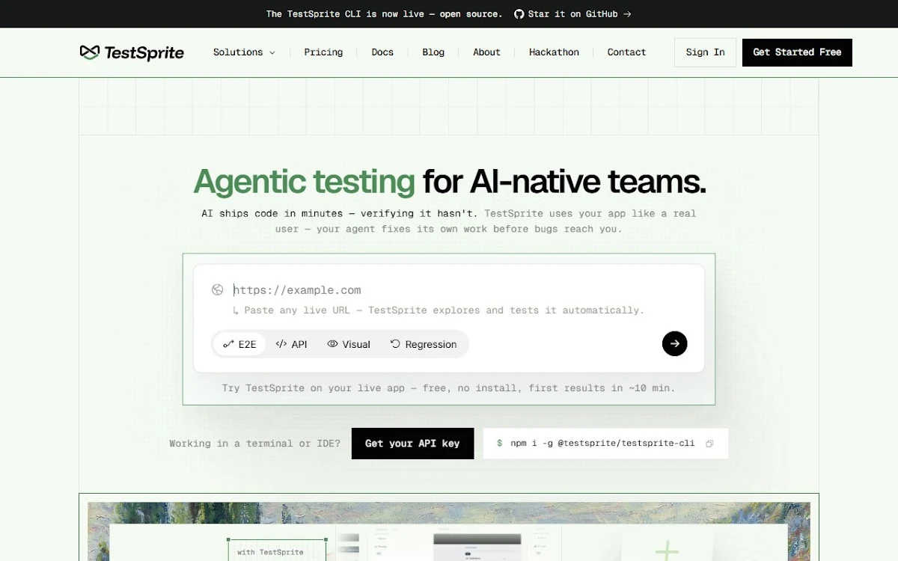Click Get your API key button
This screenshot has height=561, width=898.
point(412,444)
